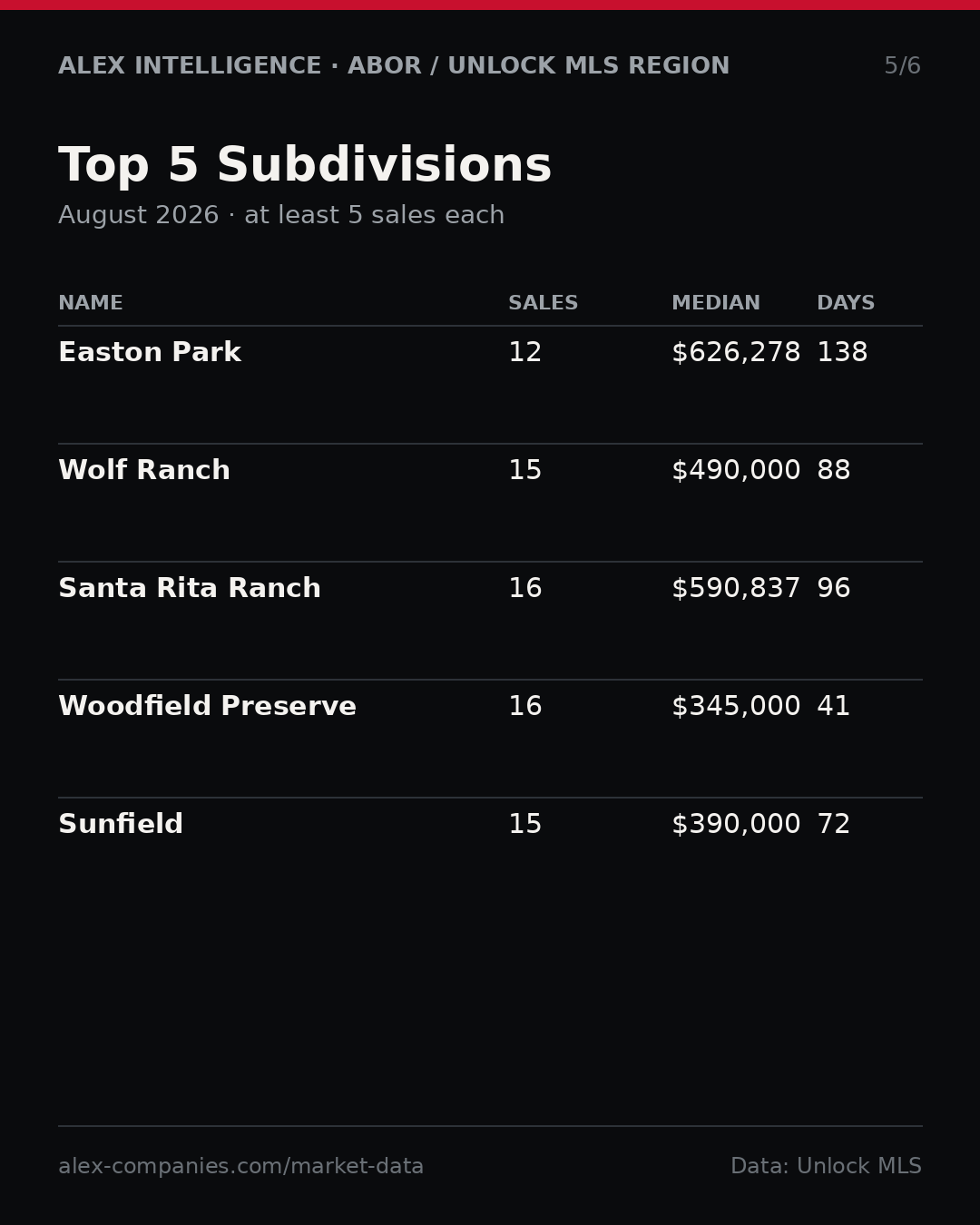Click the DAYS column header
Viewport: 980px width, 1225px height.
(846, 304)
